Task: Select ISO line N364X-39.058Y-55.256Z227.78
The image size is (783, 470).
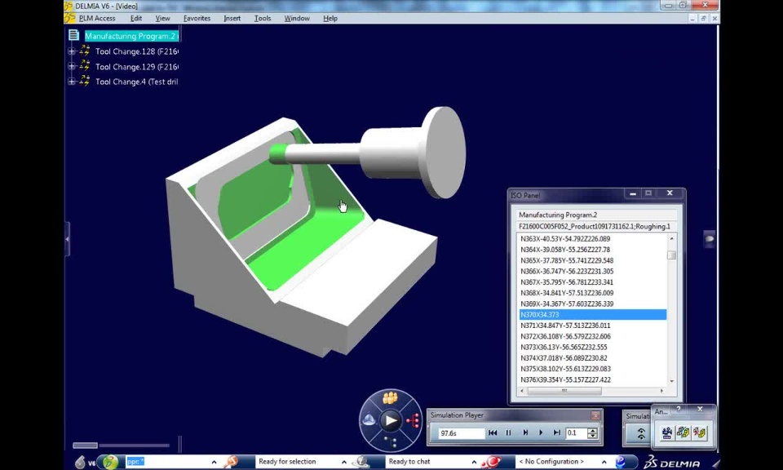Action: click(593, 250)
